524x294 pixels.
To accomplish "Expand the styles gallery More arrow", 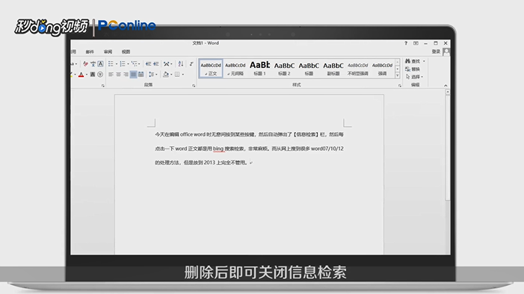I will (398, 76).
